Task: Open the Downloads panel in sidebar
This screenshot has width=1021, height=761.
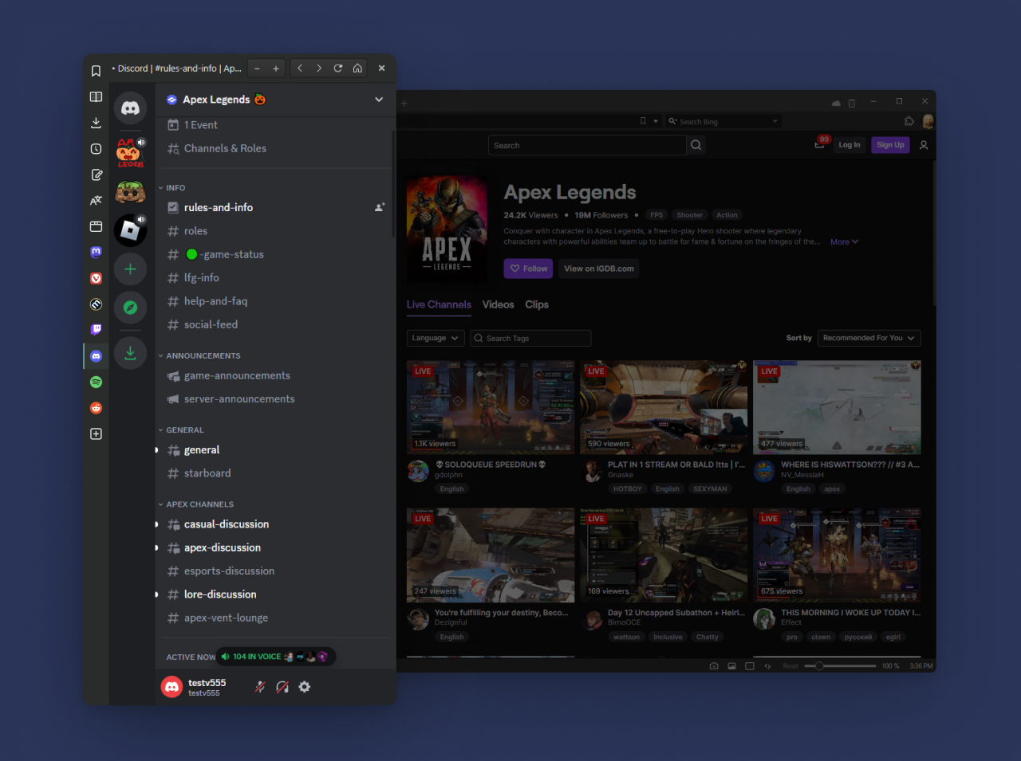Action: [96, 123]
